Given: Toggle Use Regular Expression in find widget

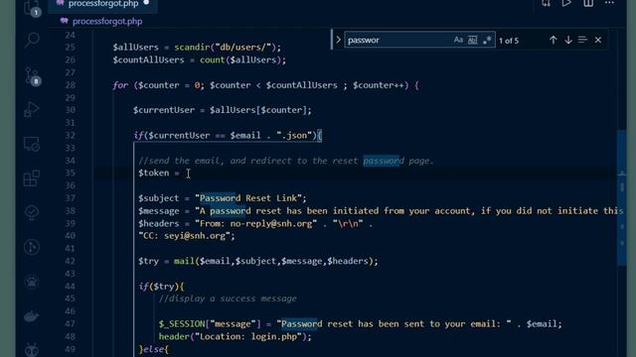Looking at the screenshot, I should pyautogui.click(x=487, y=40).
